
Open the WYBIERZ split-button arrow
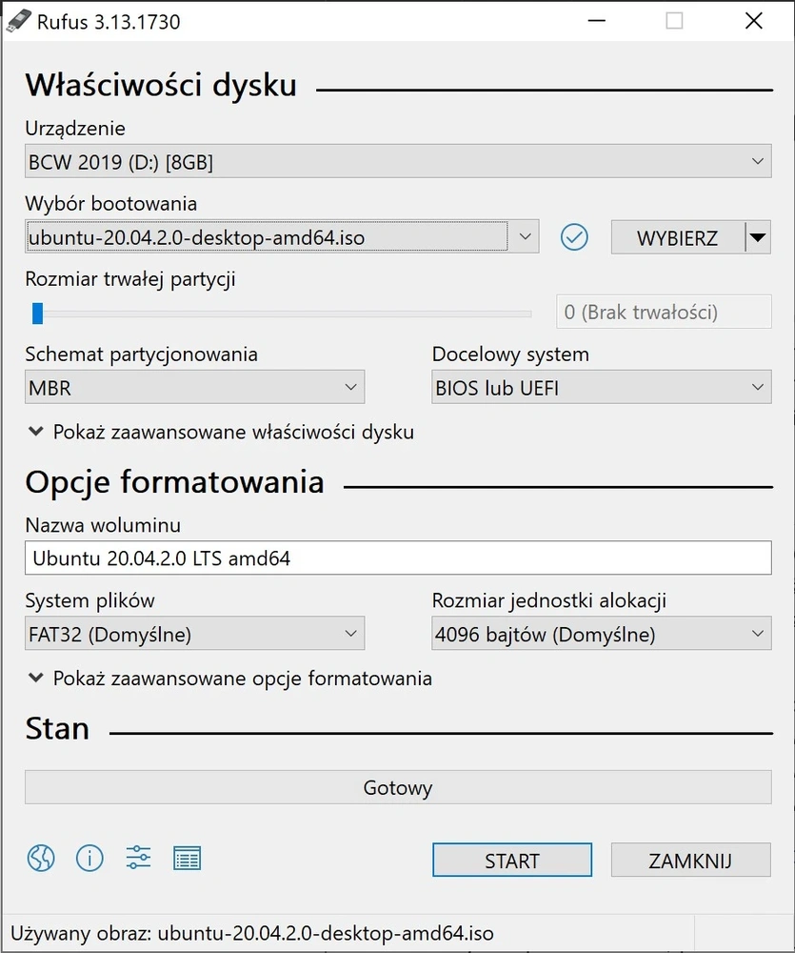click(758, 237)
